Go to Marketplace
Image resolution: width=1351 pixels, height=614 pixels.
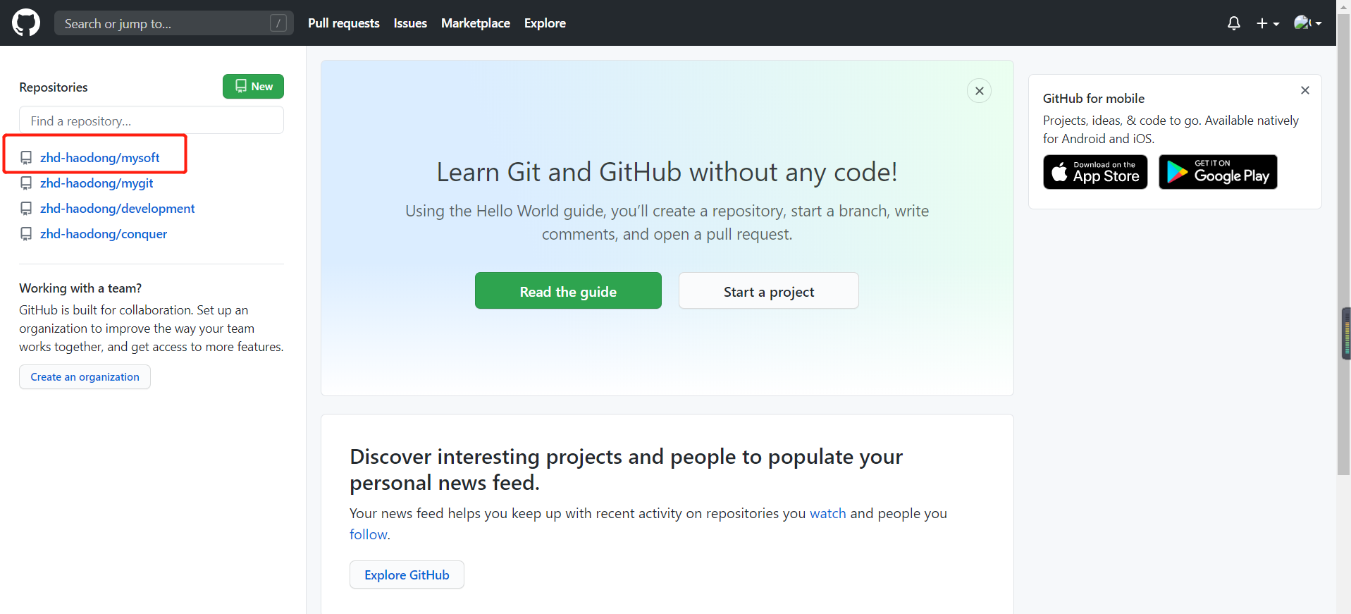476,23
